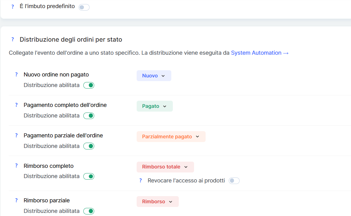The image size is (351, 216).
Task: Show help for Rimborso parziale
Action: tap(17, 200)
